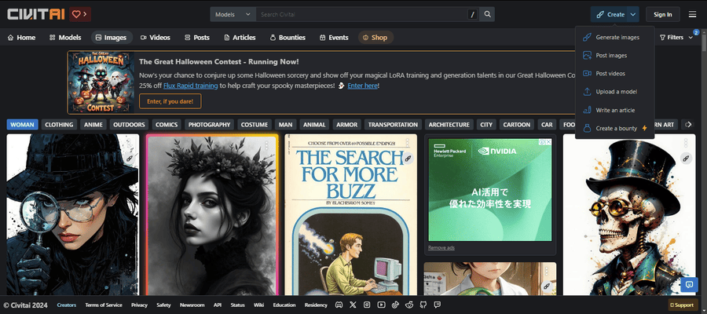Open three-dot menu on Search For More Buzz image

click(408, 143)
